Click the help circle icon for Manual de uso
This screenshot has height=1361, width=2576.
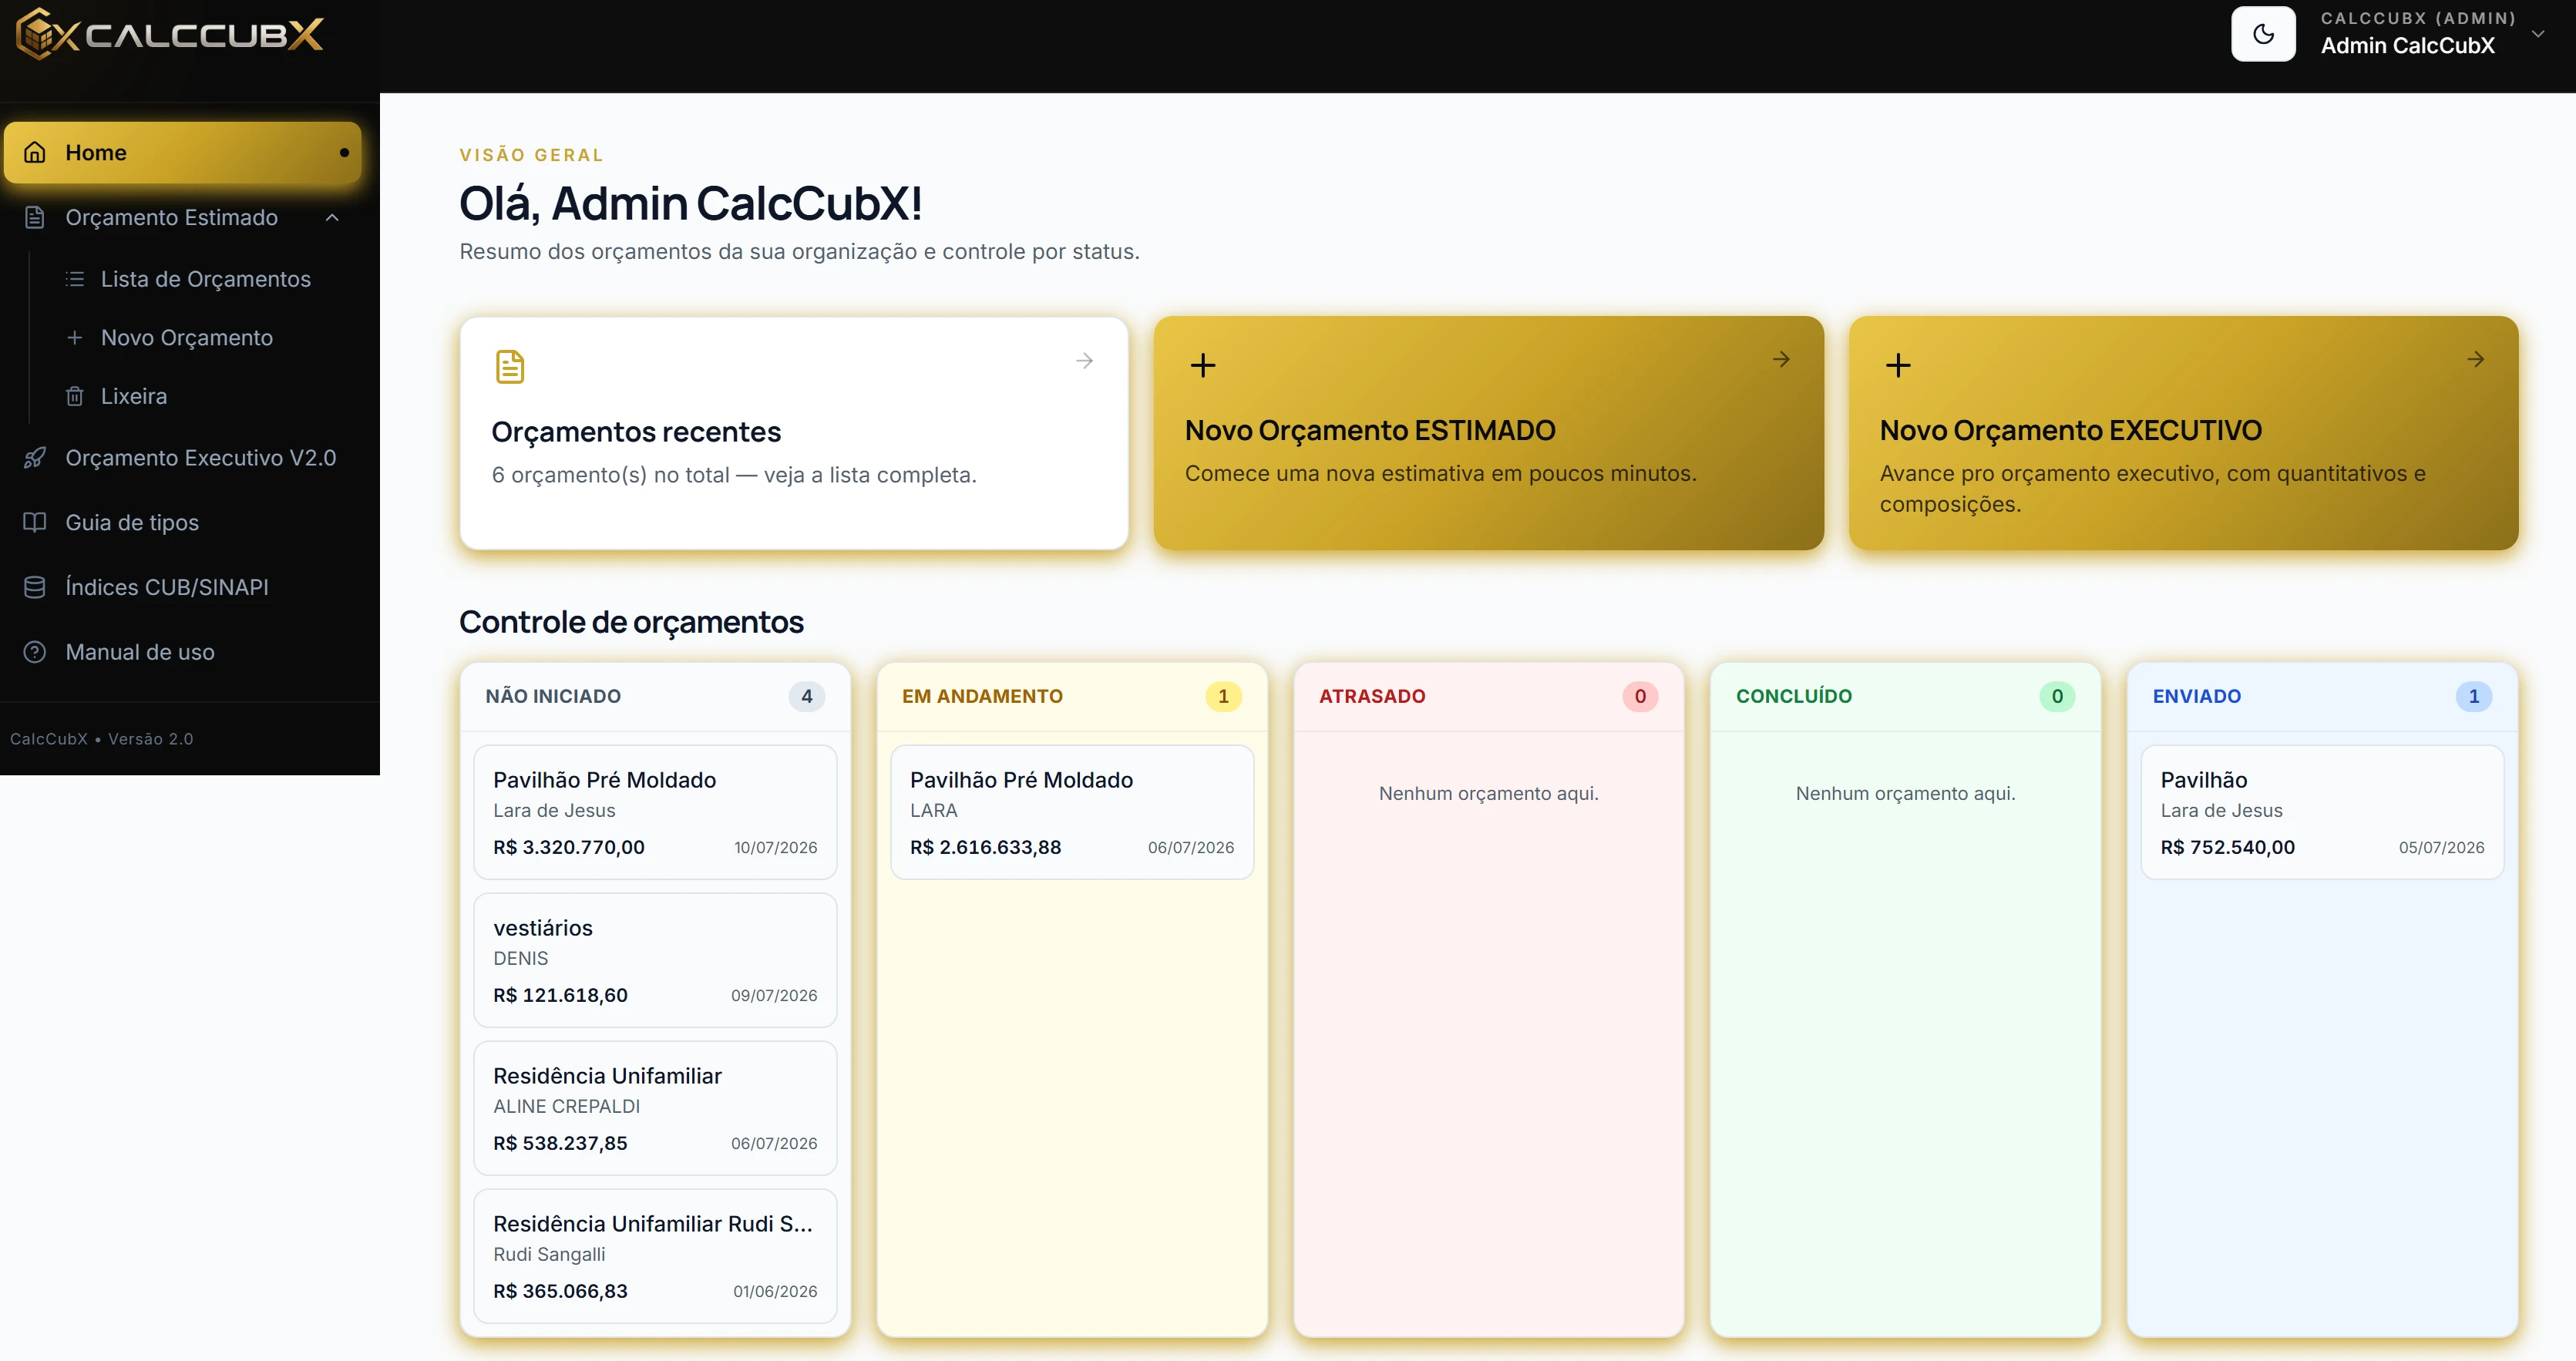click(35, 652)
